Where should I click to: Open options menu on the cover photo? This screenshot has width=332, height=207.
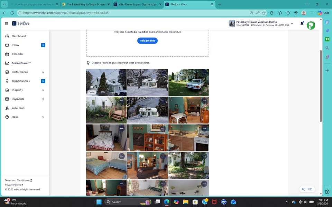[121, 73]
